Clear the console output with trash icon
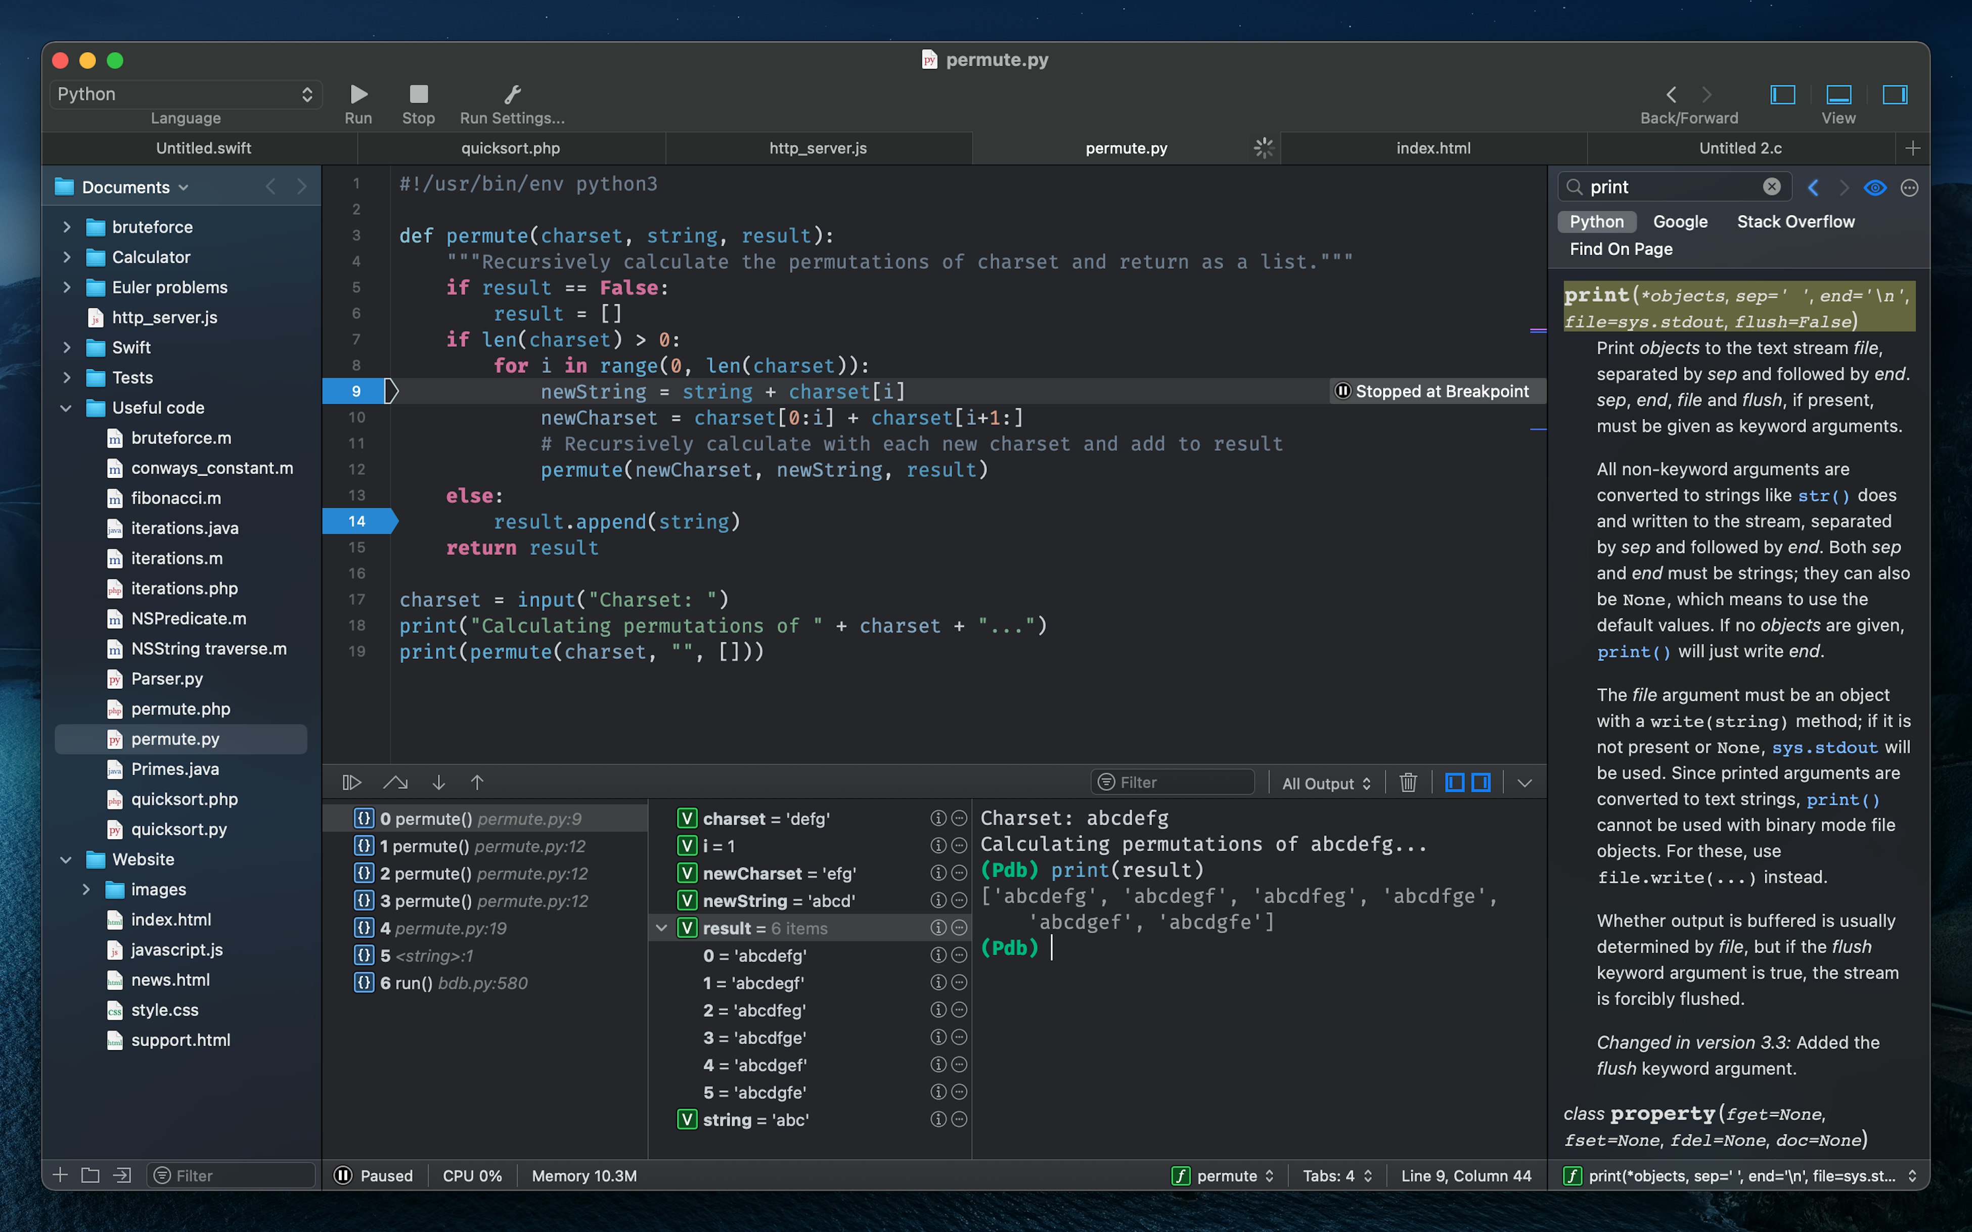This screenshot has height=1232, width=1972. coord(1408,782)
